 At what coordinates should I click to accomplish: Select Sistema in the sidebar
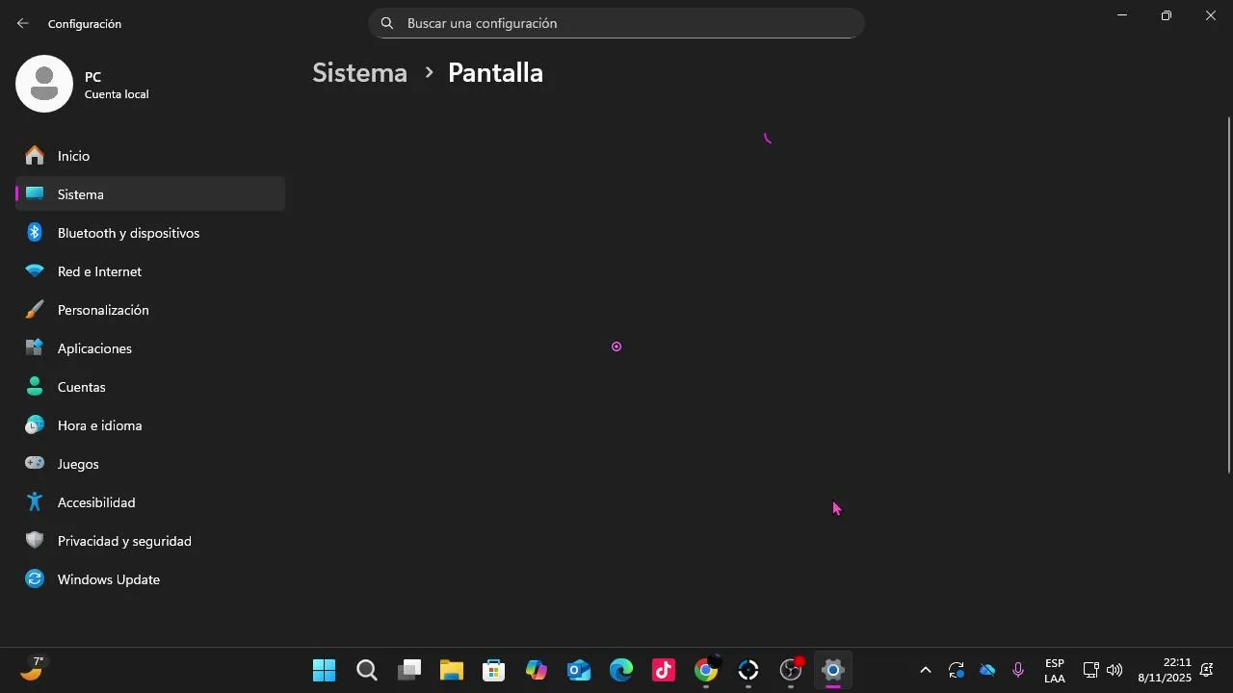(x=150, y=194)
